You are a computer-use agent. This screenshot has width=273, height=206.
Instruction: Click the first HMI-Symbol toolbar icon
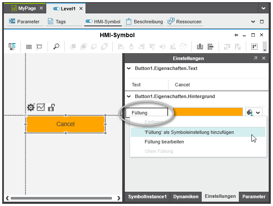tap(12, 47)
